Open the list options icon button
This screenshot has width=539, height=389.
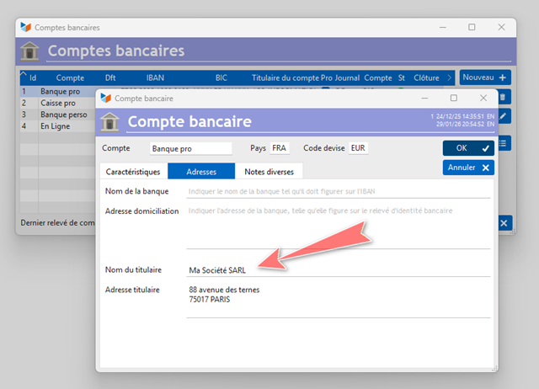[504, 143]
